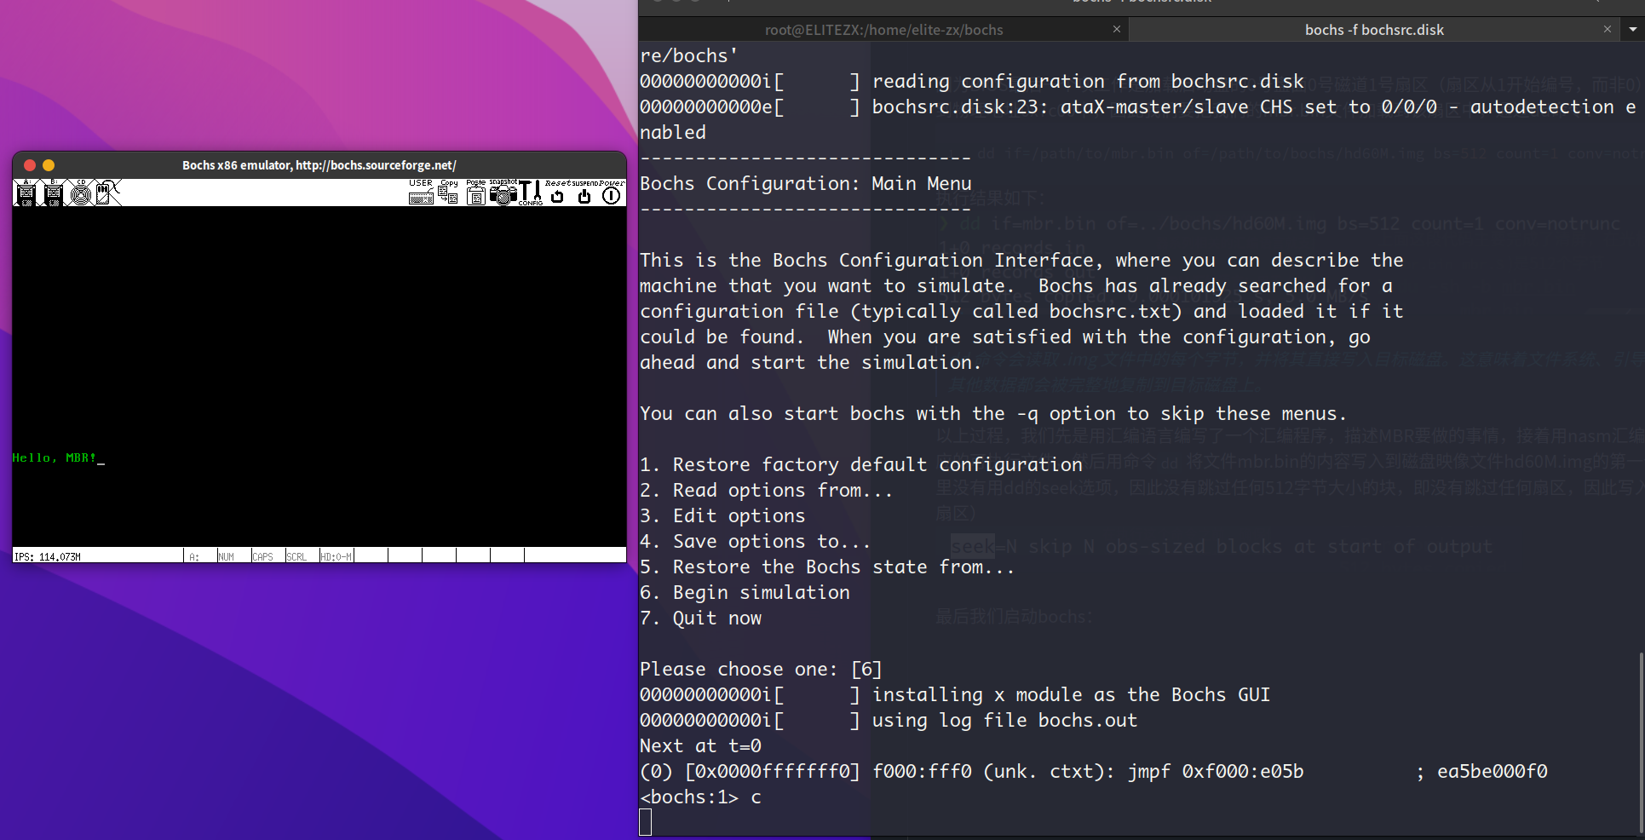Click the '6. Begin simulation' line
Screen dimensions: 1645x840
745,592
